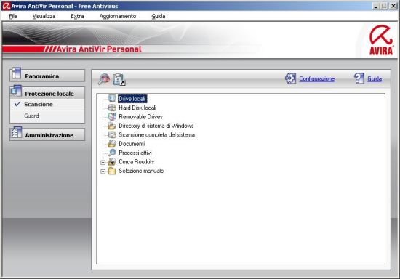Click the Amministrazione checklist icon
Image resolution: width=400 pixels, height=279 pixels.
(x=17, y=133)
